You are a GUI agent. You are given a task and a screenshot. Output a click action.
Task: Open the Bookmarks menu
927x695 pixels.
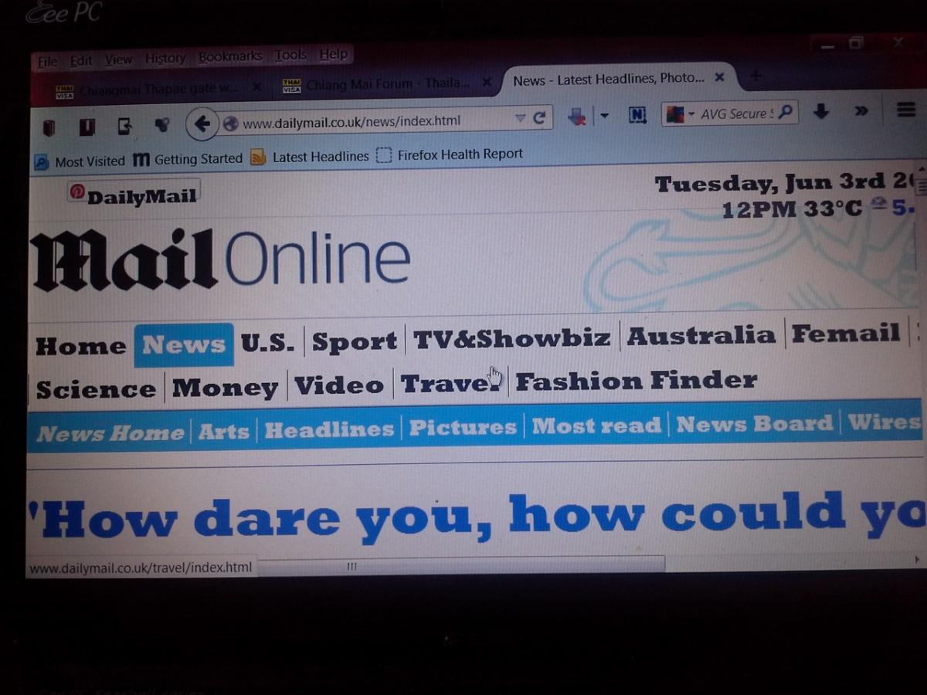tap(229, 57)
